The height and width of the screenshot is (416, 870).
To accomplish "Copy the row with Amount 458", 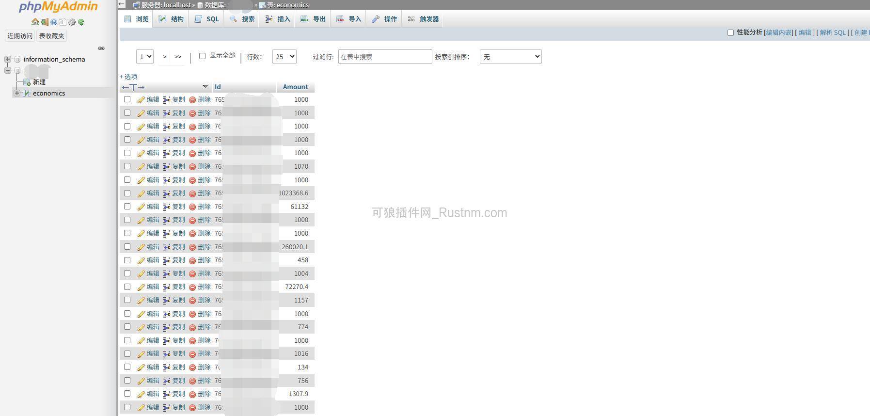I will (174, 260).
